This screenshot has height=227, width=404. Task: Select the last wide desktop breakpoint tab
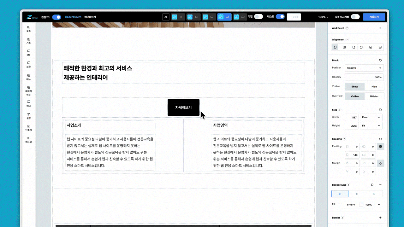240,17
